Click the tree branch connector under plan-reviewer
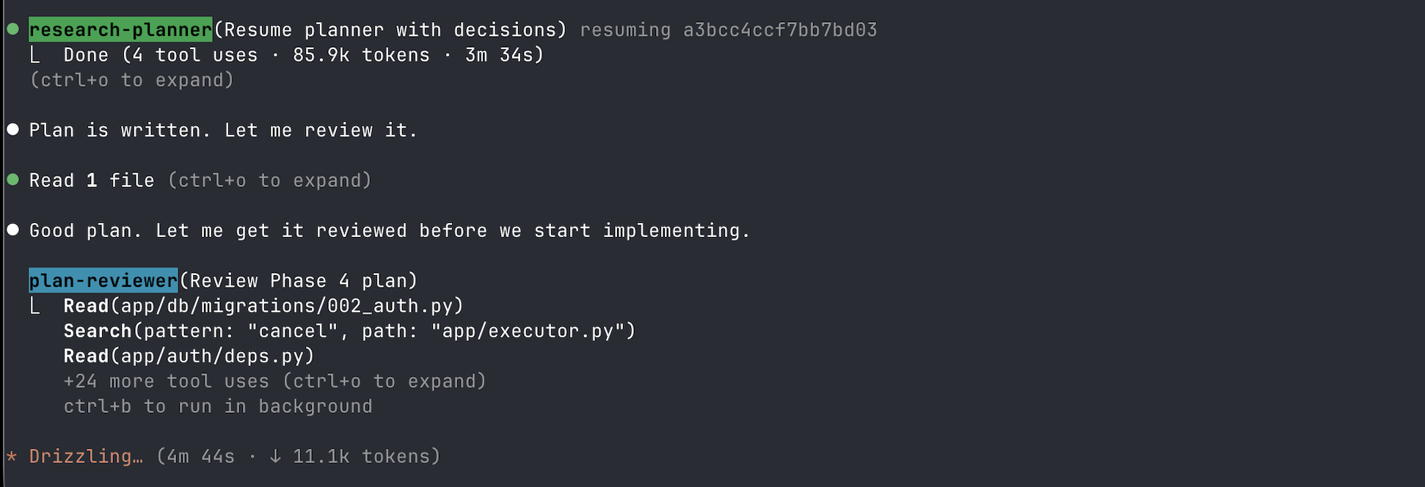The height and width of the screenshot is (487, 1425). point(34,306)
